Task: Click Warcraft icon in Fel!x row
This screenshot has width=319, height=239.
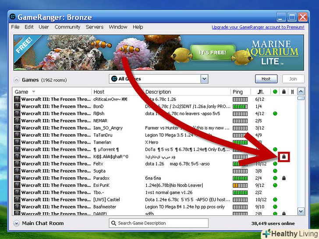Action: pos(17,164)
